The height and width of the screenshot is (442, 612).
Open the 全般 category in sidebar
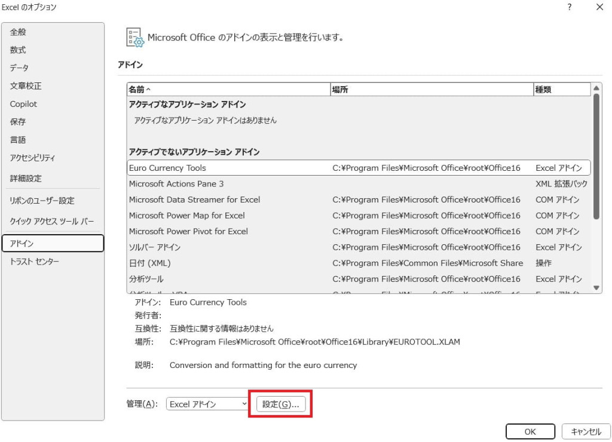click(x=18, y=32)
